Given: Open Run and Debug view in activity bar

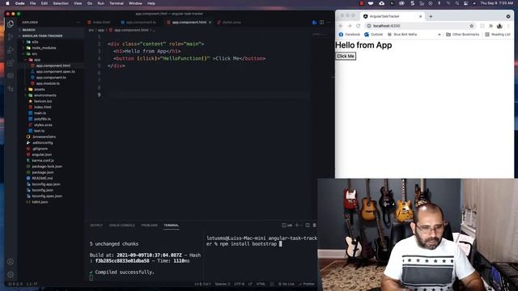Looking at the screenshot, I should 11,49.
